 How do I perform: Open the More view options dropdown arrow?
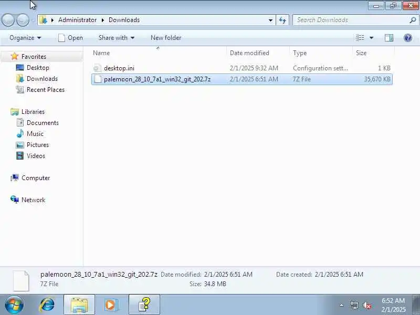[372, 38]
